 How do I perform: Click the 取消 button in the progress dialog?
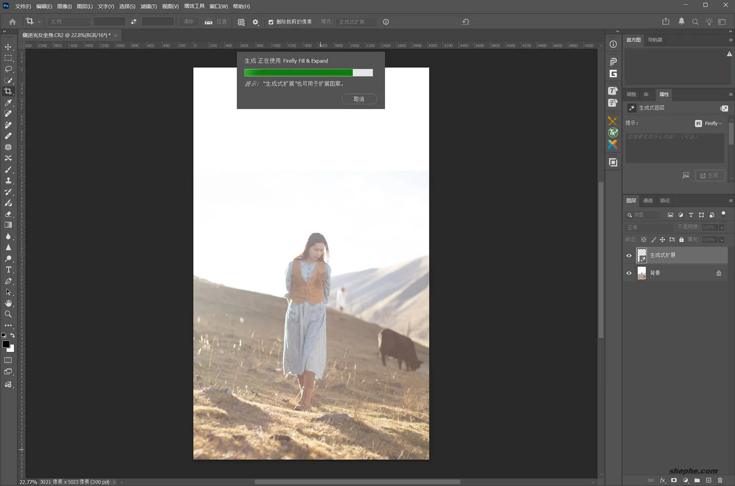(359, 99)
